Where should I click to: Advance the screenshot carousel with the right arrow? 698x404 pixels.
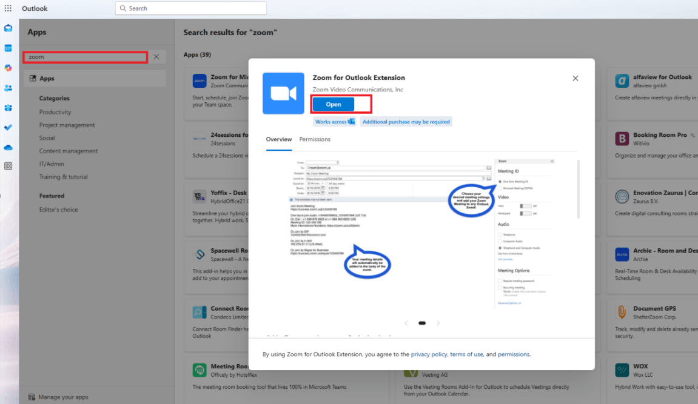coord(438,323)
